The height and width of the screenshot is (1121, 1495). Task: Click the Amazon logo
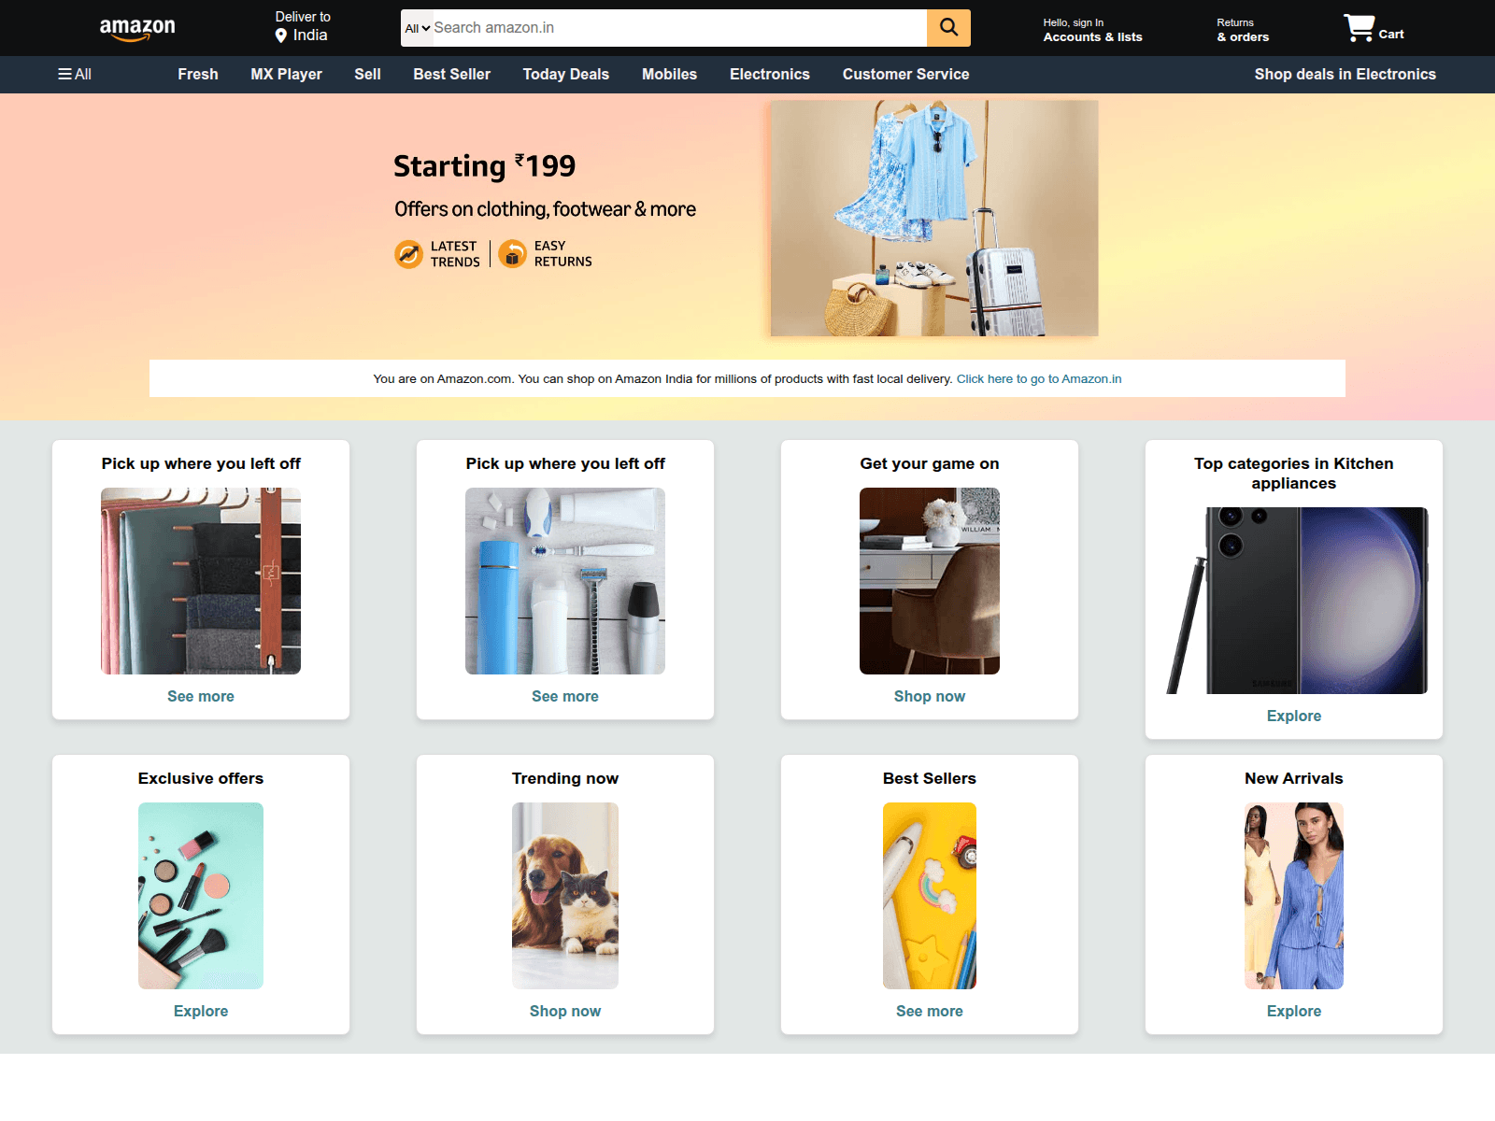click(x=137, y=29)
